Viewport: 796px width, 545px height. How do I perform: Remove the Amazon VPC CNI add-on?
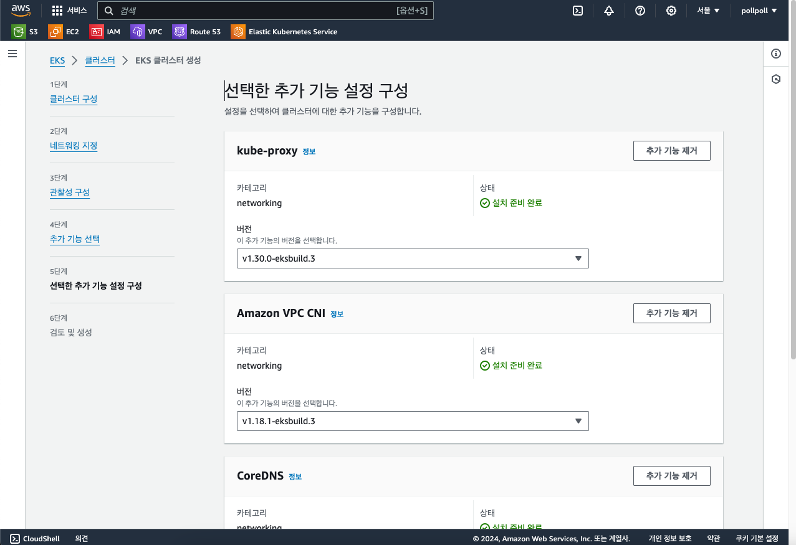671,313
